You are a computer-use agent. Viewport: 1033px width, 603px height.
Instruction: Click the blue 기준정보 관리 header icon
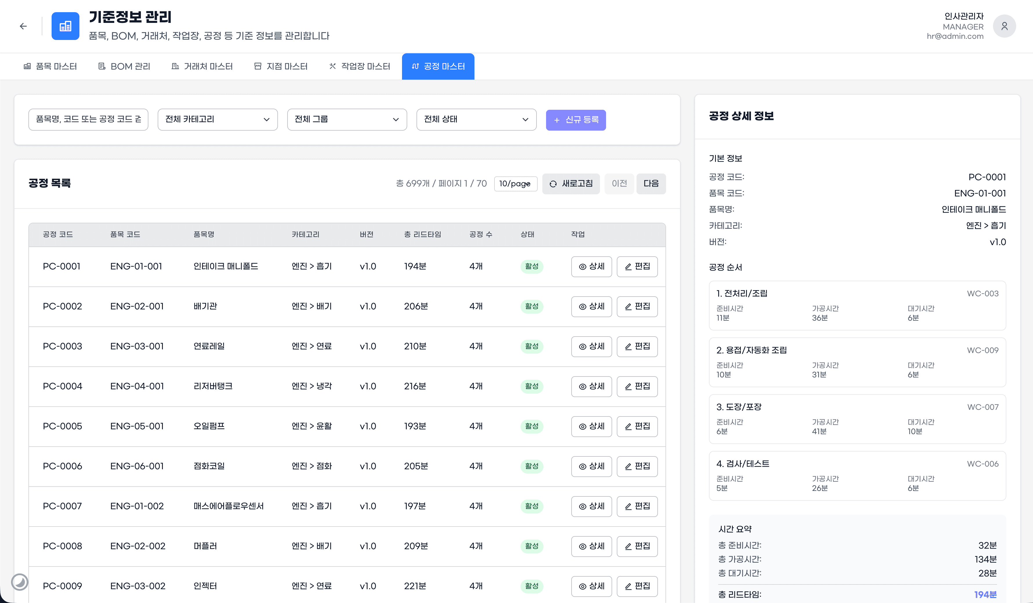coord(65,26)
